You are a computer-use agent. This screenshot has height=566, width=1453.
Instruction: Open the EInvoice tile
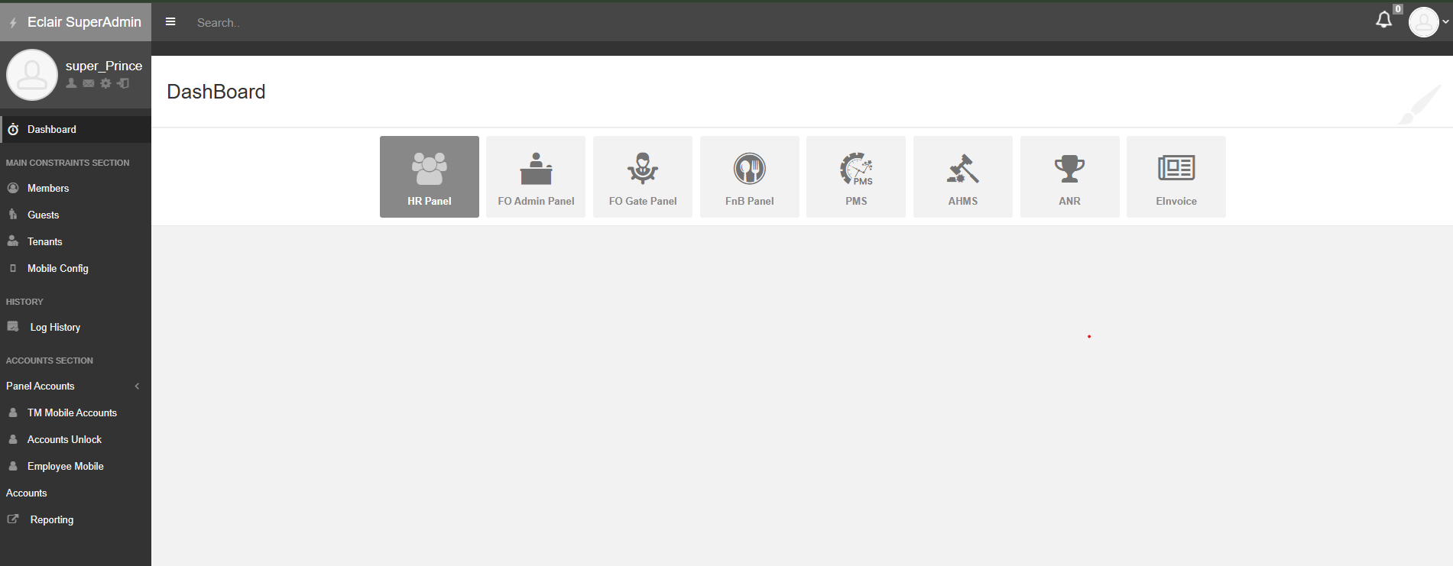click(1176, 176)
